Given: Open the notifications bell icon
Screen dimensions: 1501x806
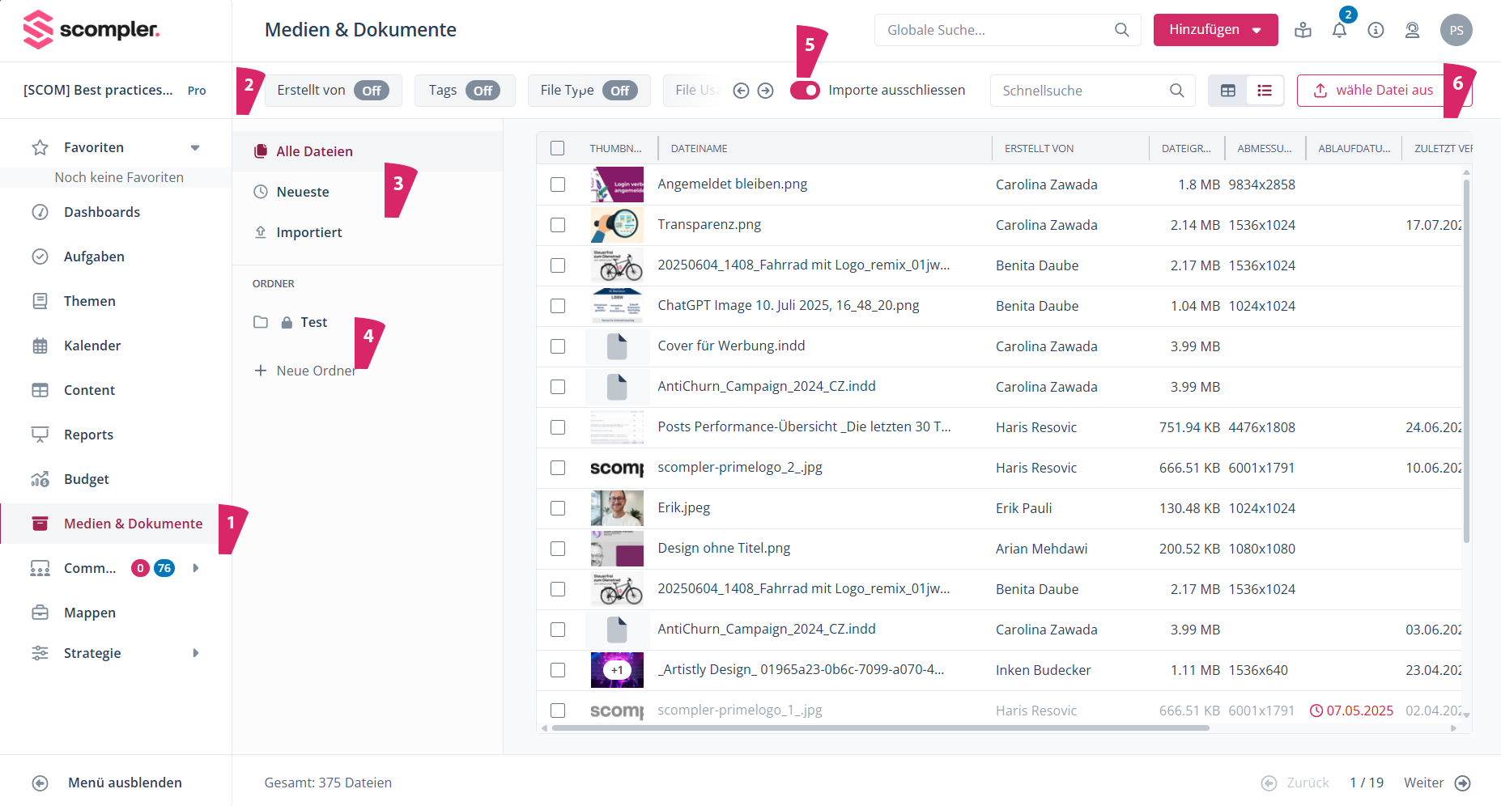Looking at the screenshot, I should (x=1339, y=31).
